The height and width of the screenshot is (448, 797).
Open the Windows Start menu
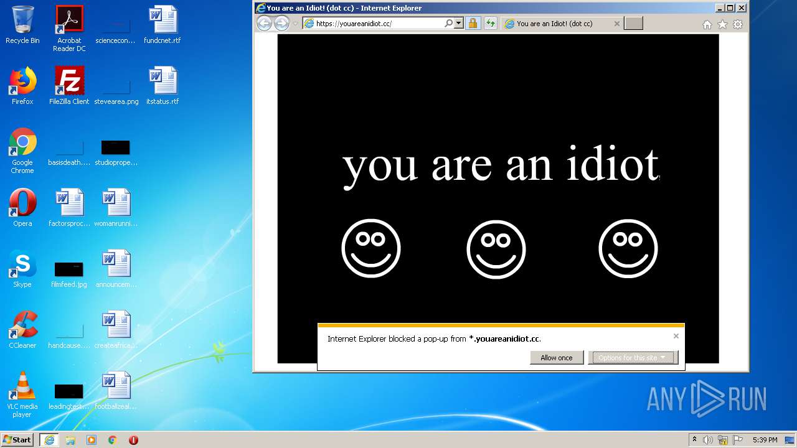click(x=17, y=439)
